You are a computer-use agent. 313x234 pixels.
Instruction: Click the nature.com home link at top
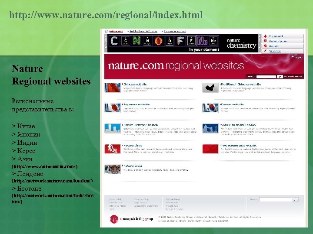(116, 31)
